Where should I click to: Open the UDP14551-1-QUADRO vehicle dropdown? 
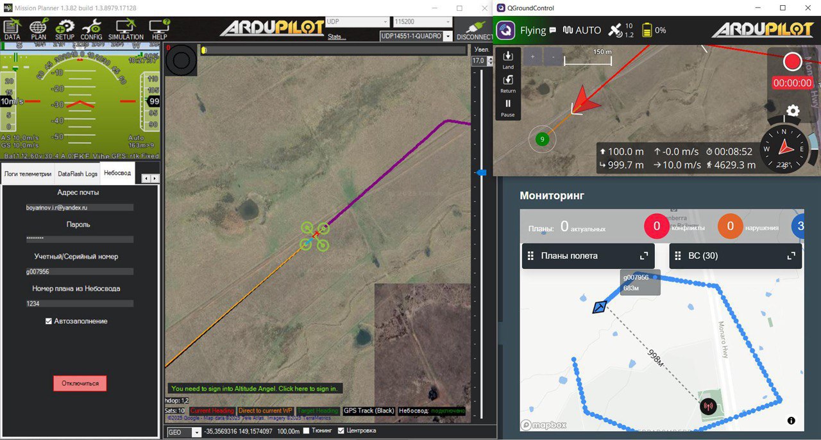point(416,36)
